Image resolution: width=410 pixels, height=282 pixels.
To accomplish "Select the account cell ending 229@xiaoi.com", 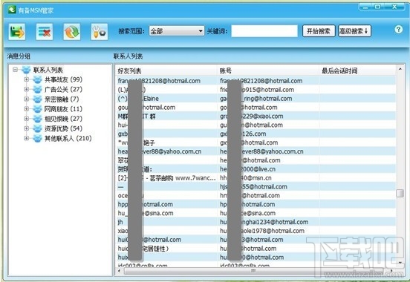I will point(252,116).
